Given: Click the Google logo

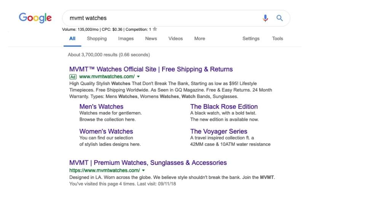Looking at the screenshot, I should (35, 18).
